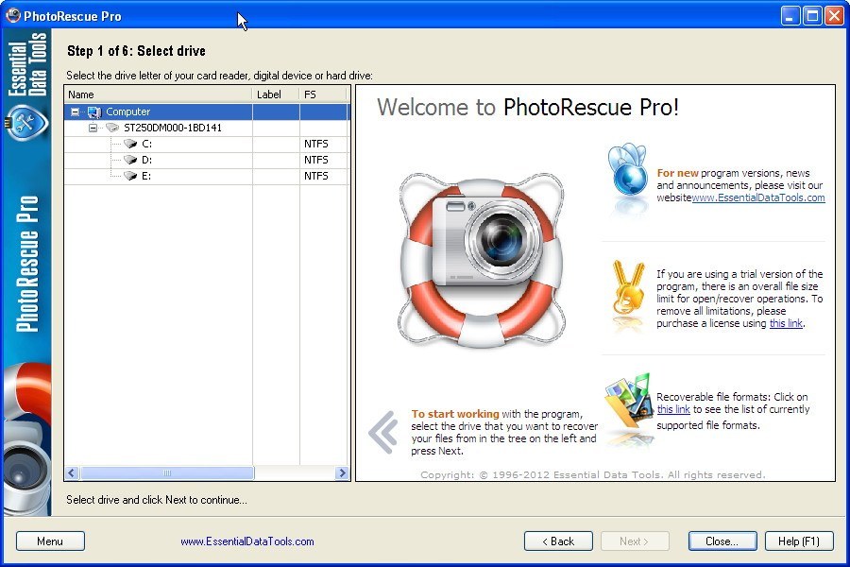Click 'this link' for supported file formats
850x567 pixels.
point(673,409)
